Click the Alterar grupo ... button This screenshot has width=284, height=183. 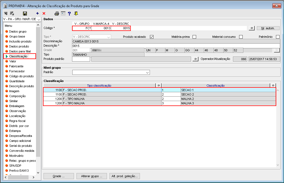pos(92,176)
